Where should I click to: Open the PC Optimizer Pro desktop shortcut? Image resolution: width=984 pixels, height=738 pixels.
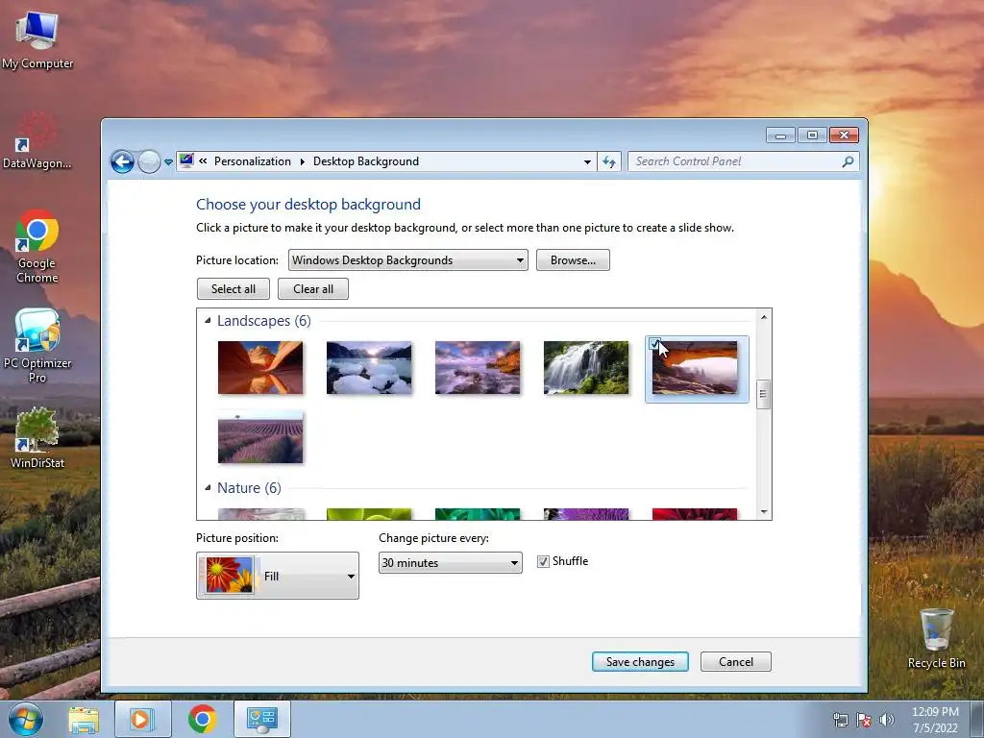37,346
